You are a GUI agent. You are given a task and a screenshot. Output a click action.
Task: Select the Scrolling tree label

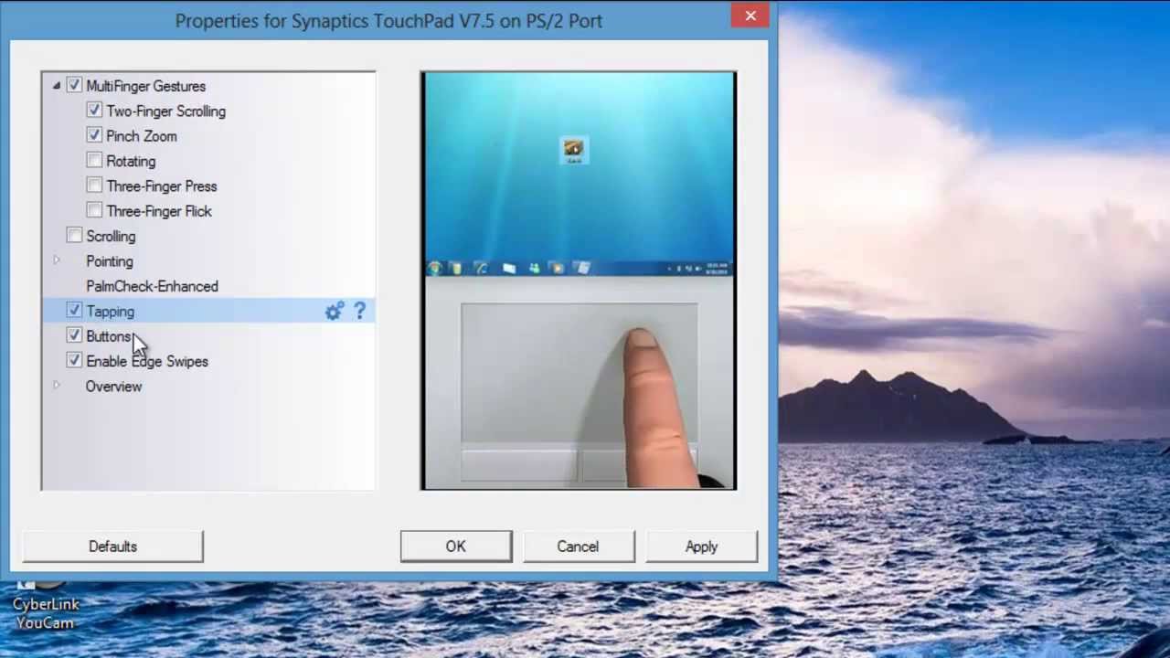tap(111, 236)
